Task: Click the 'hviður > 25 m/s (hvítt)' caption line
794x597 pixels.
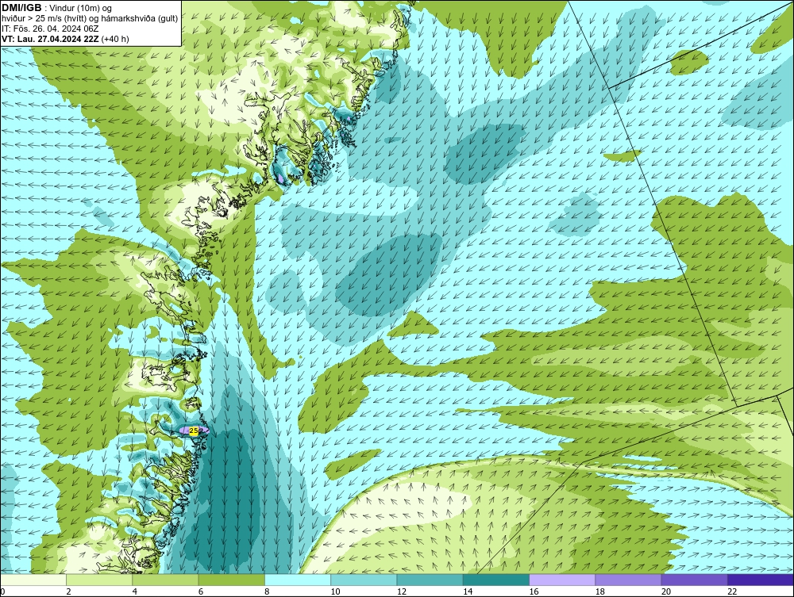Action: coord(91,19)
